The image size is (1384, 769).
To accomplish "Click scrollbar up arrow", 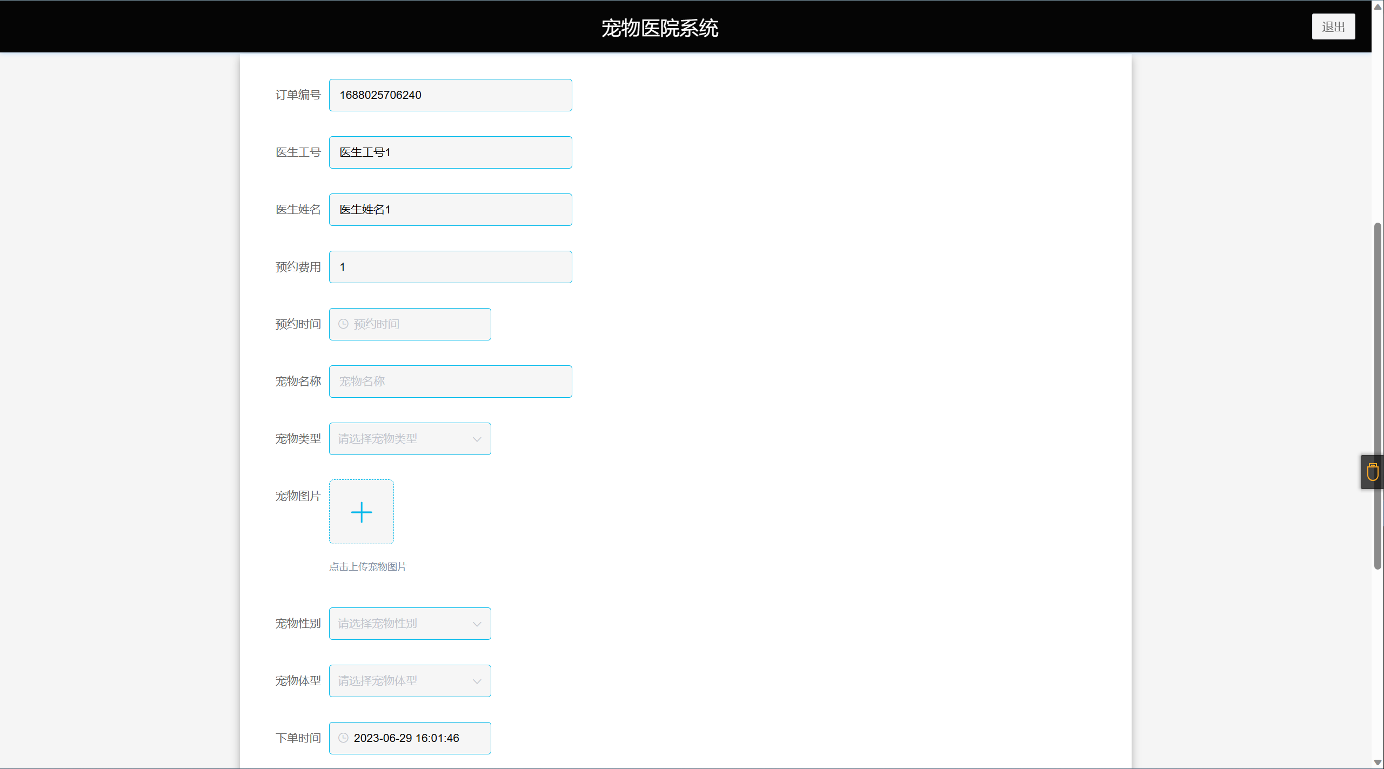I will 1378,6.
